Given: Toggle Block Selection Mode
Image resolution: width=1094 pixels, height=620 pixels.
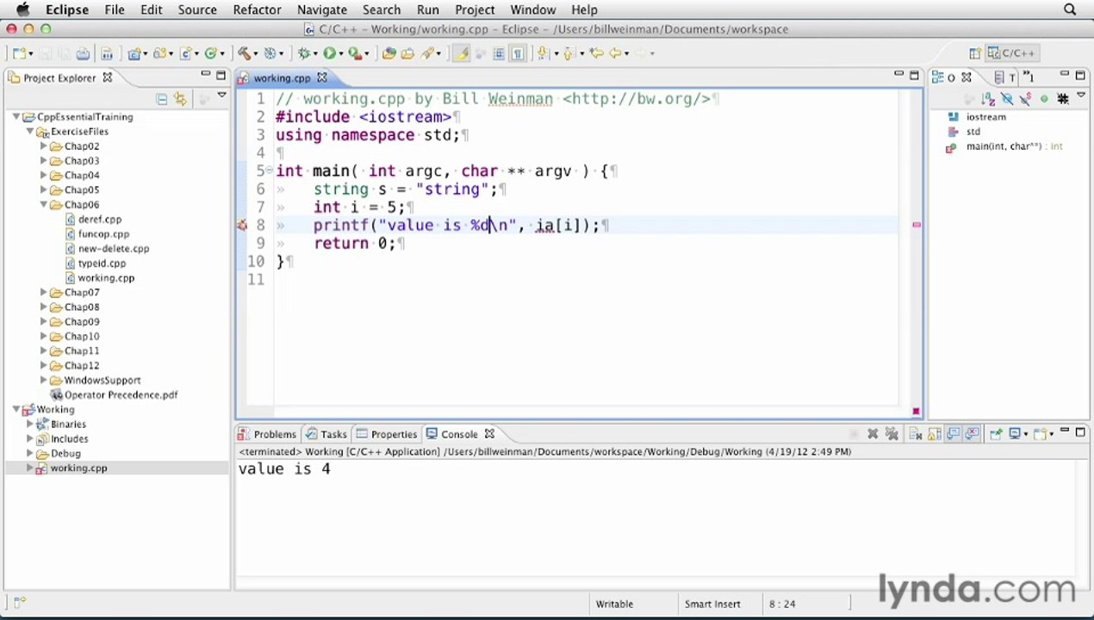Looking at the screenshot, I should pyautogui.click(x=498, y=53).
